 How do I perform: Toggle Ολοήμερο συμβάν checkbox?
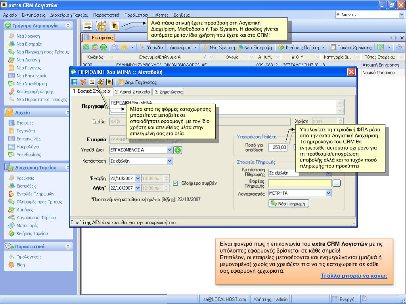(x=176, y=183)
